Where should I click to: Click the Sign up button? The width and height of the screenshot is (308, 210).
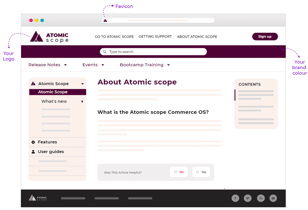(x=265, y=37)
